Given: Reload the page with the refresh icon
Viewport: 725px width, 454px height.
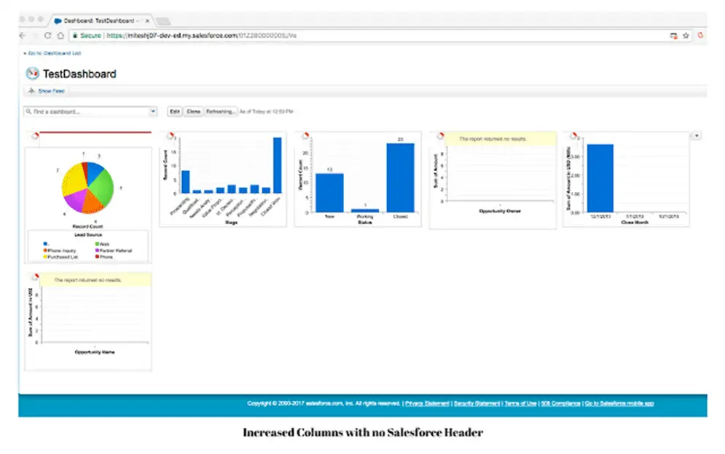Looking at the screenshot, I should [47, 36].
